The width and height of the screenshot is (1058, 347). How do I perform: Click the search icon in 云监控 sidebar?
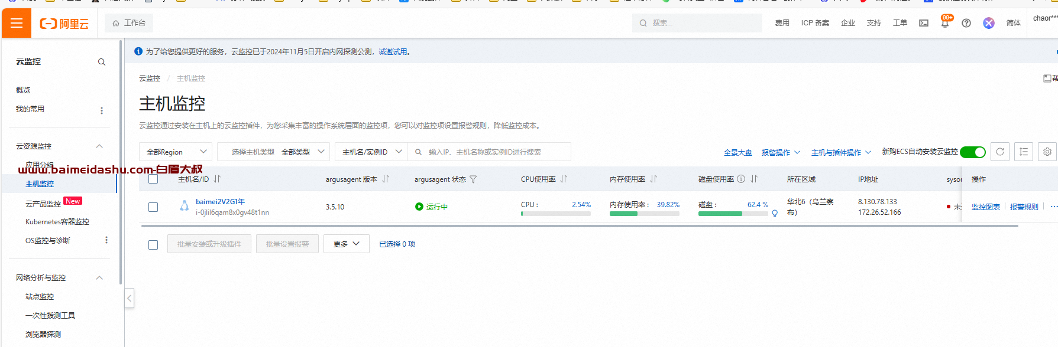point(102,62)
